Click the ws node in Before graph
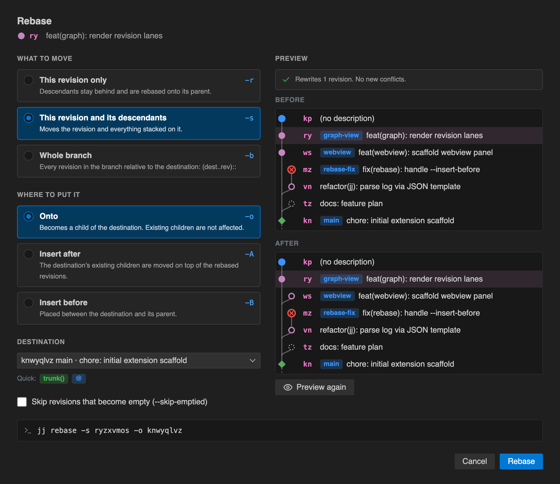 pos(282,153)
